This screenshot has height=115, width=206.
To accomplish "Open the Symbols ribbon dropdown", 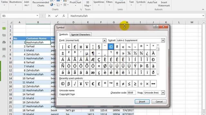I will [x=141, y=3].
